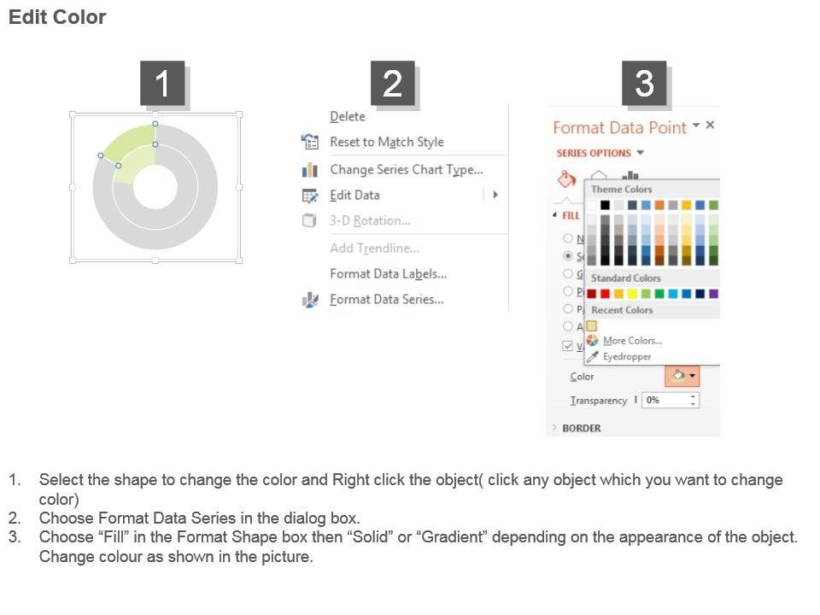Select the solid fill radio button
The width and height of the screenshot is (820, 615).
pyautogui.click(x=568, y=256)
